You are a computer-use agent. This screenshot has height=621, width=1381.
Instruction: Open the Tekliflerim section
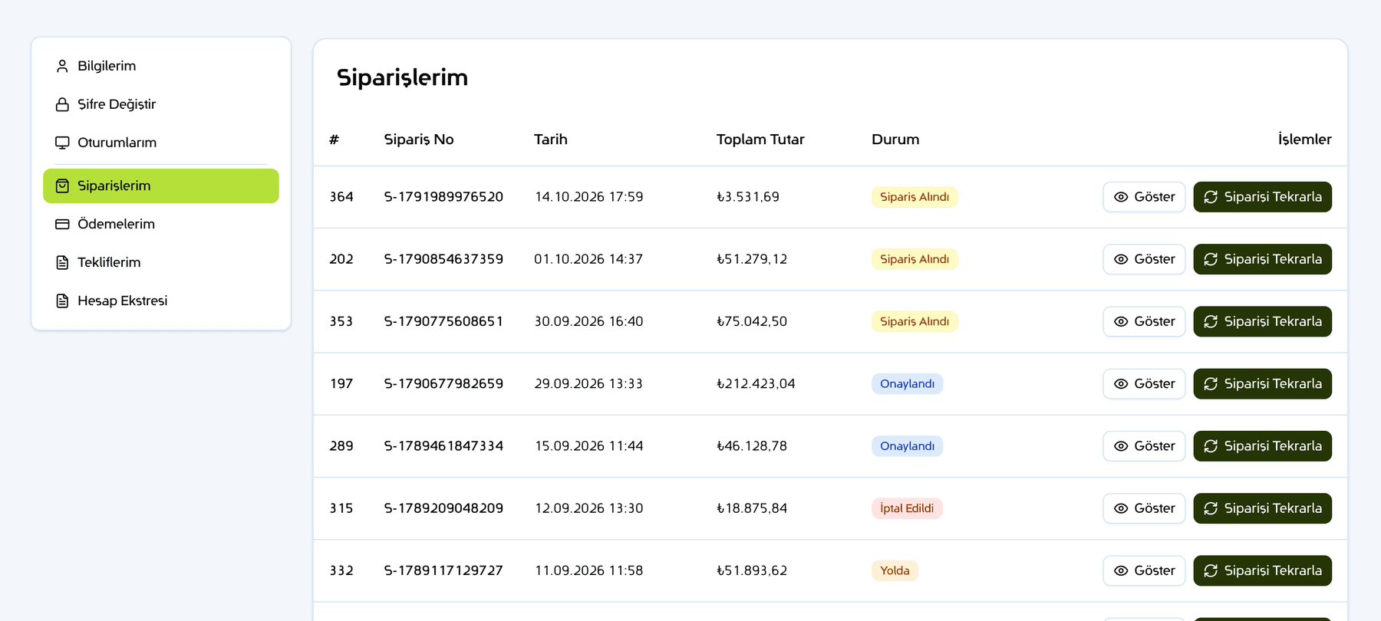pyautogui.click(x=161, y=262)
